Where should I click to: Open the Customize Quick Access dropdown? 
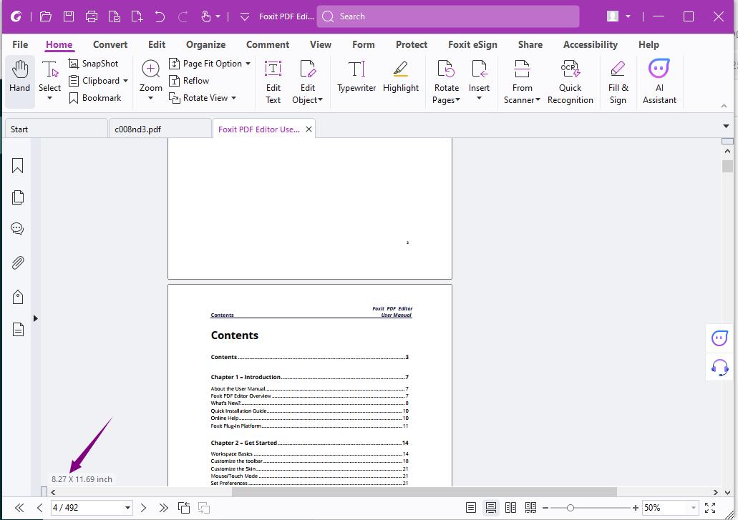(x=244, y=17)
